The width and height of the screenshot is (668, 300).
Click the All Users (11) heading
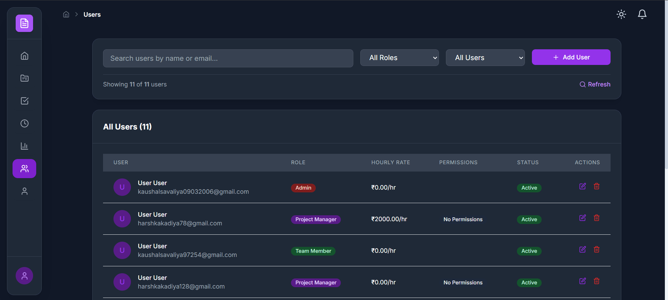coord(127,127)
